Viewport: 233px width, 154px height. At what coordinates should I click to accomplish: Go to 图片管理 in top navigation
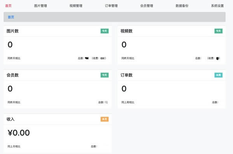tap(40, 6)
